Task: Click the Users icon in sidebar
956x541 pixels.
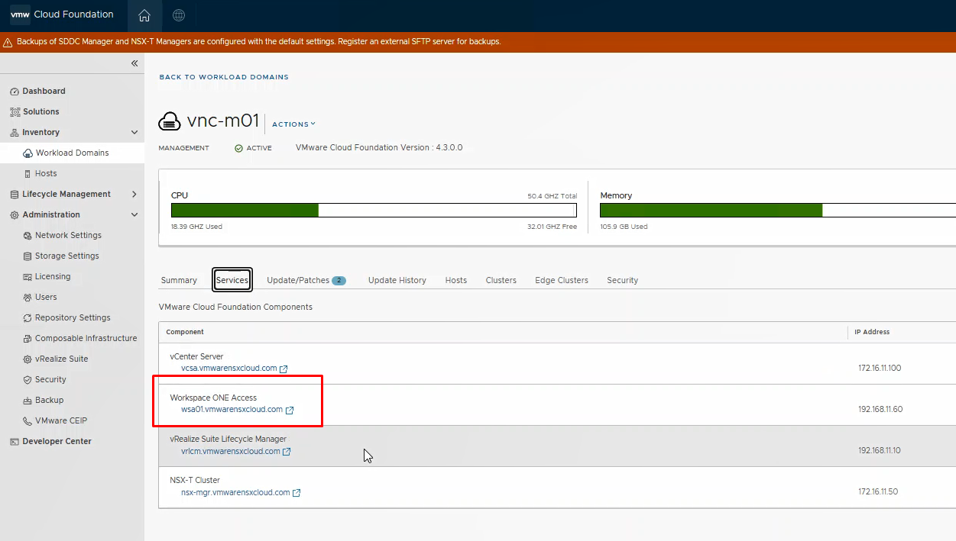Action: (x=28, y=298)
